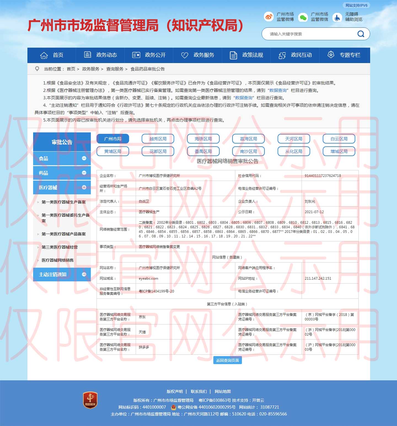Select the 天河区局 authority tab
The image size is (397, 426).
pos(294,139)
